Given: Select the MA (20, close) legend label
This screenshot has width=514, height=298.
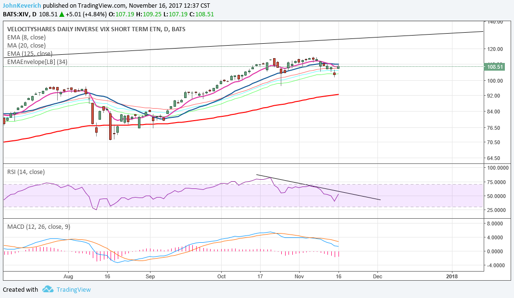Looking at the screenshot, I should coord(26,46).
